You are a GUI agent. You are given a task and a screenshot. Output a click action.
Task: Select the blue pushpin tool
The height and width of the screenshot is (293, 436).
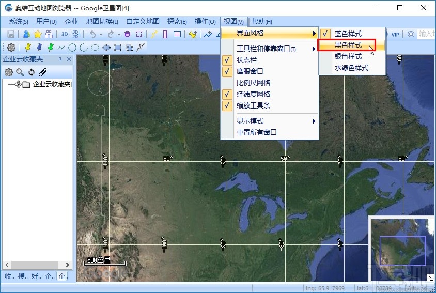(39, 48)
